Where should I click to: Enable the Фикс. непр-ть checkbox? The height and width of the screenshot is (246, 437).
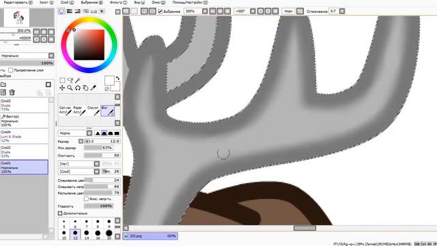coord(86,199)
